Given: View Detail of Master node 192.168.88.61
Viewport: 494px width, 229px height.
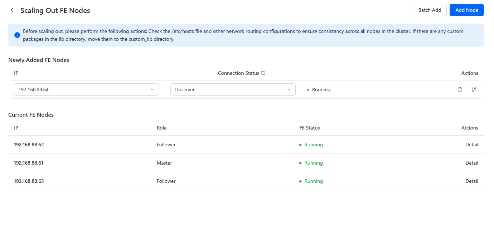Looking at the screenshot, I should [471, 163].
